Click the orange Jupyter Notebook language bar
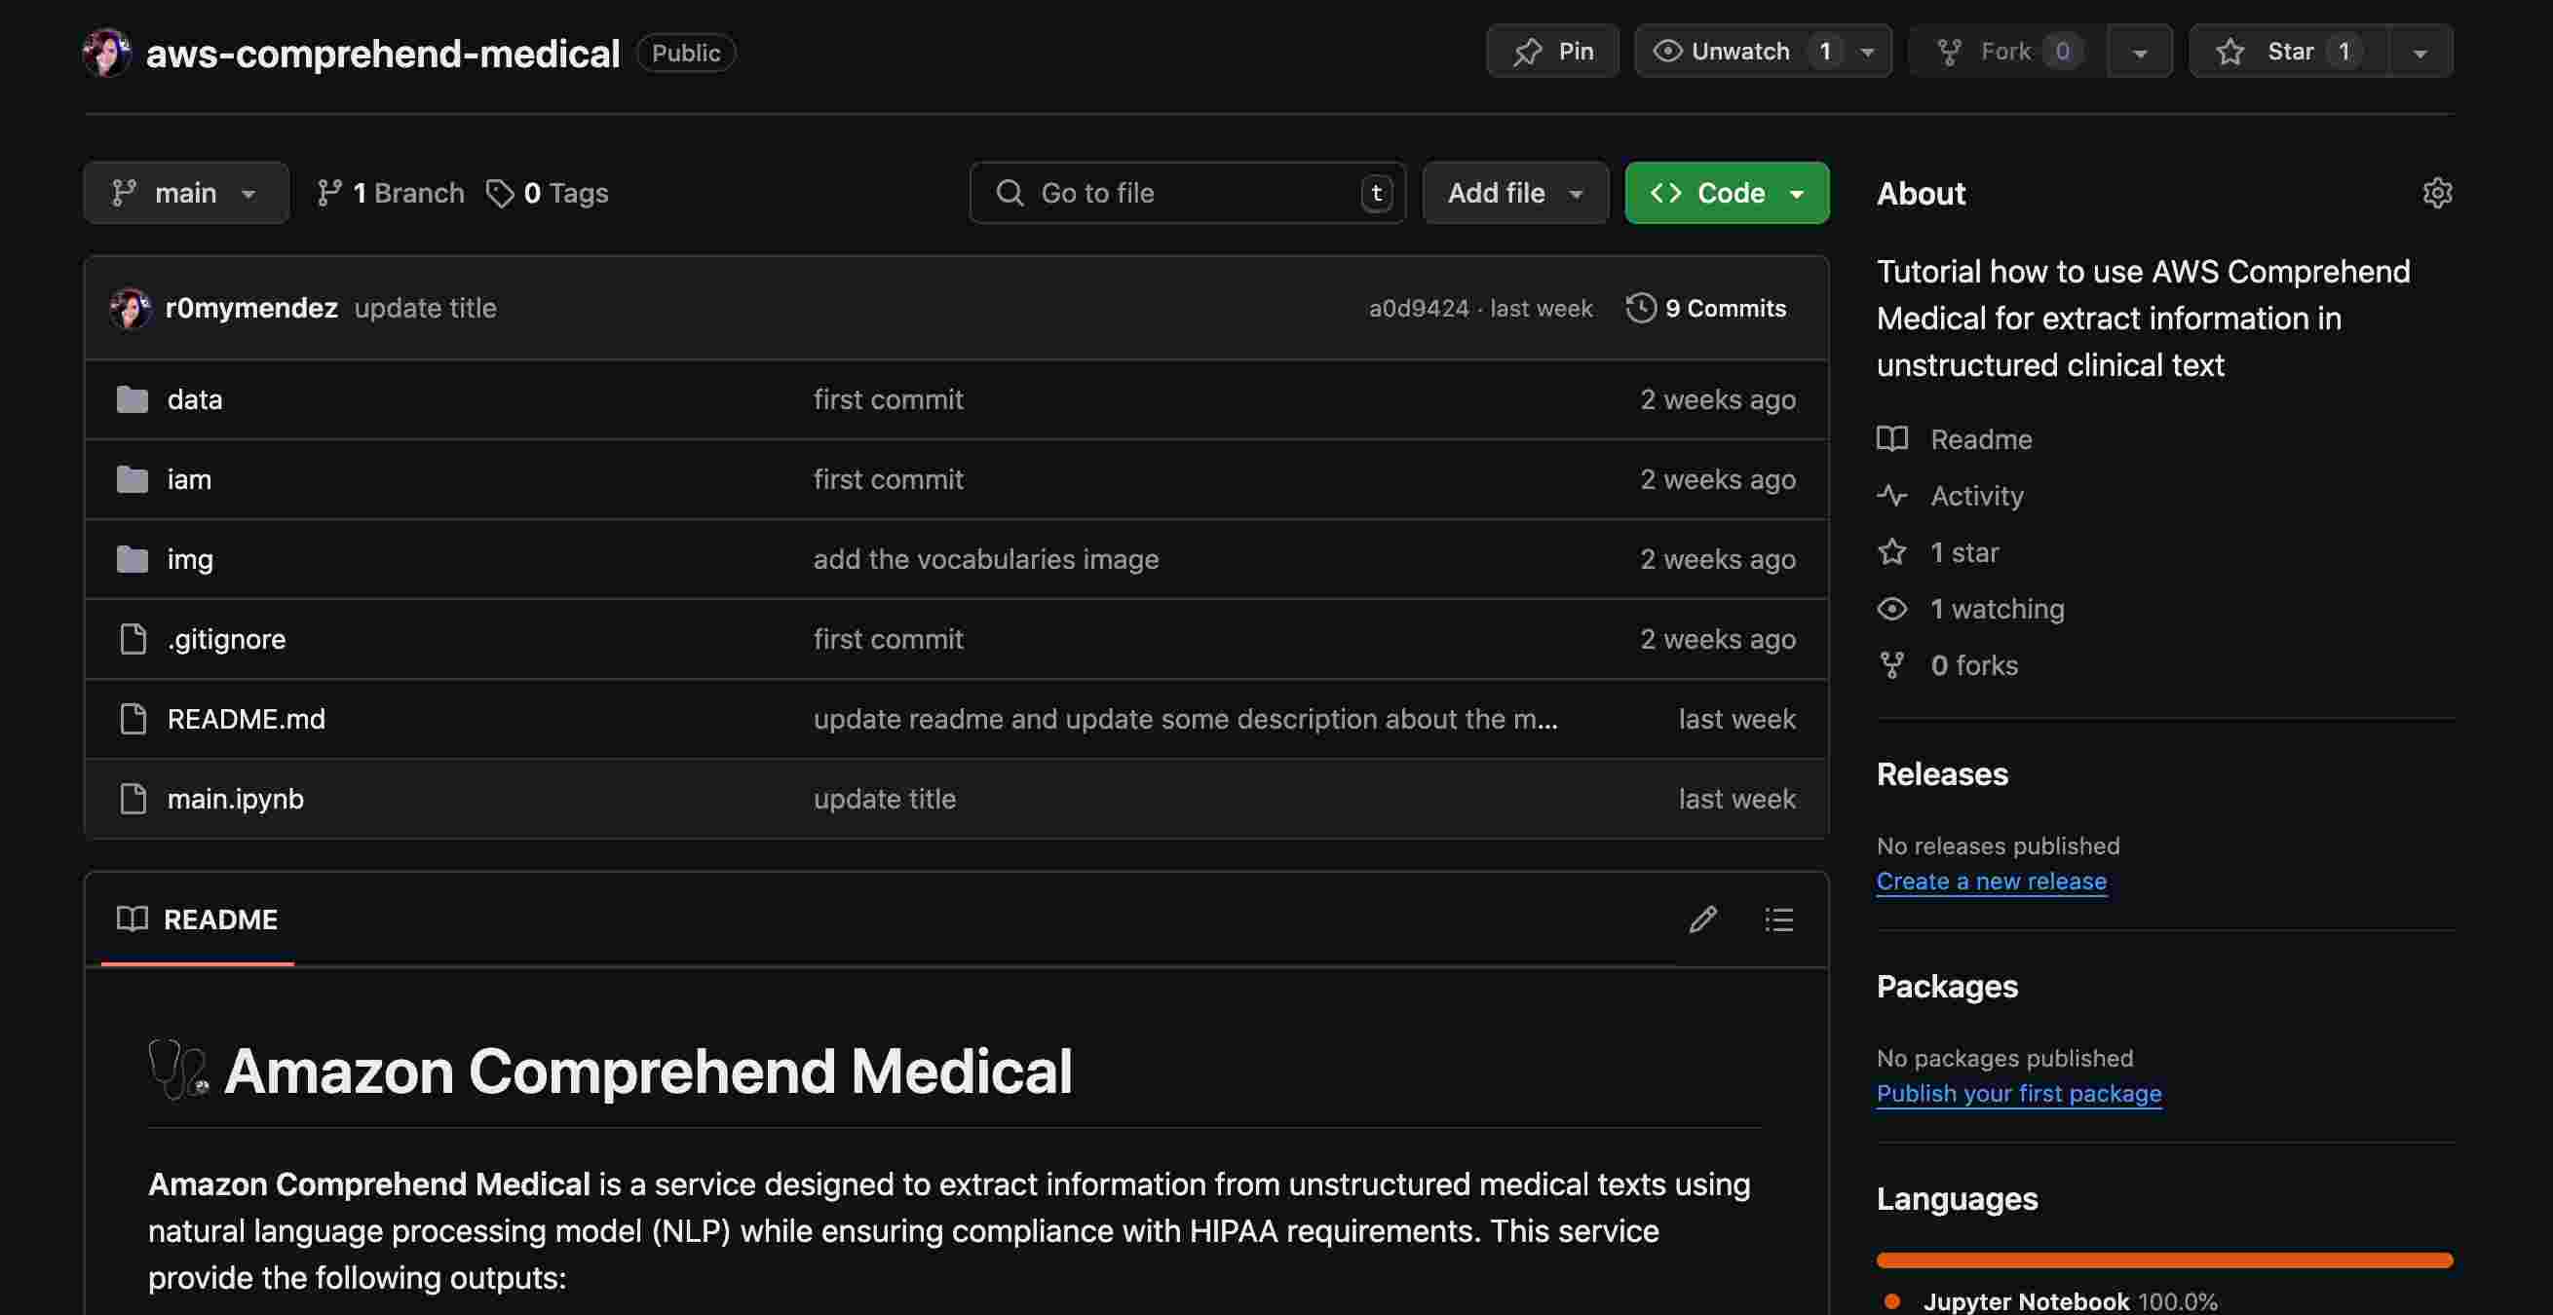The width and height of the screenshot is (2553, 1315). click(x=2163, y=1260)
